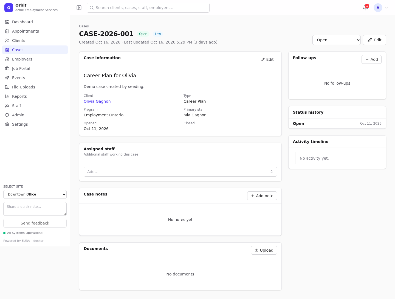Click Cases clipboard icon in sidebar
Screen dimensions: 395x299
7,50
